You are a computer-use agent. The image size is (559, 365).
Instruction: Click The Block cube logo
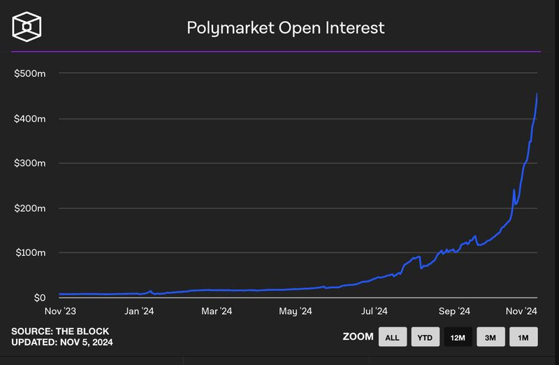coord(27,27)
